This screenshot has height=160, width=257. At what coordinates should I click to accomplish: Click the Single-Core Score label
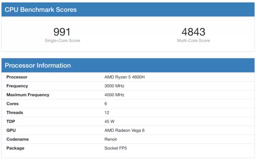tap(62, 41)
